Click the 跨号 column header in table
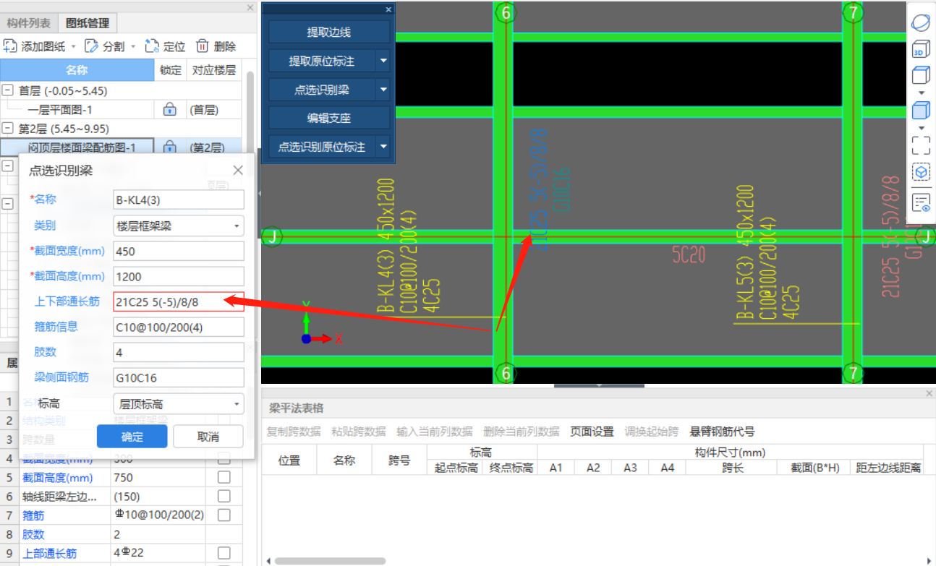 pyautogui.click(x=399, y=460)
